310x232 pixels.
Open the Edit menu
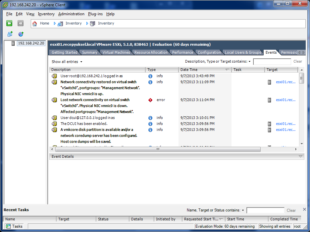[x=19, y=14]
